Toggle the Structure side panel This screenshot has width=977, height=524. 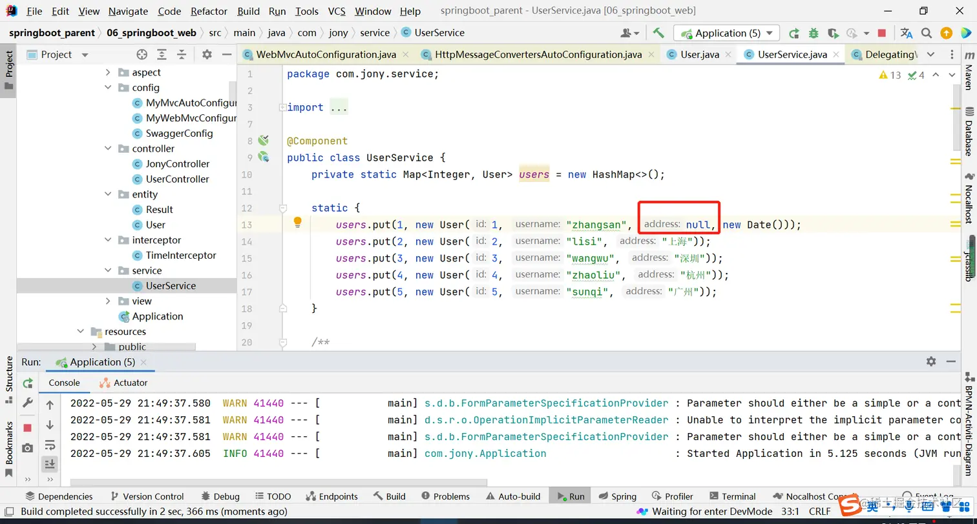[x=9, y=379]
